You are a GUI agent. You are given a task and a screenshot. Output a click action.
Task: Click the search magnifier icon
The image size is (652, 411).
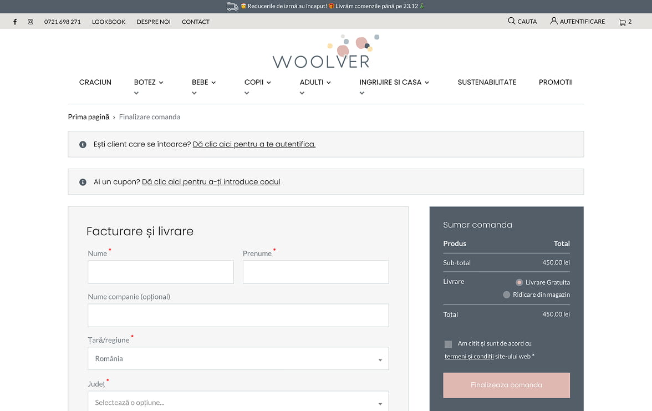511,21
